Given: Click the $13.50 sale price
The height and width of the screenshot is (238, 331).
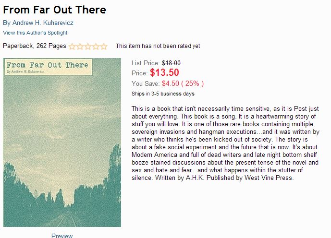Looking at the screenshot, I should pos(164,73).
